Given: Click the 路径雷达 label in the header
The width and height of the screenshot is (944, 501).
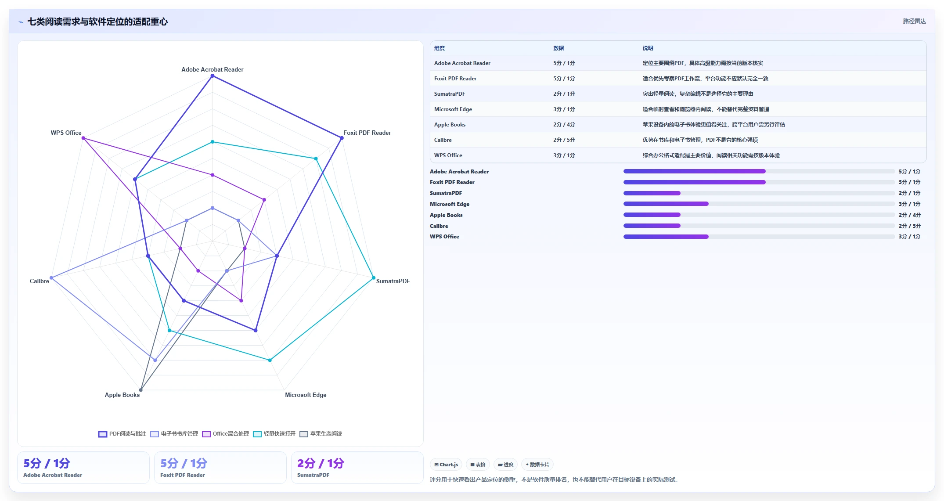Looking at the screenshot, I should (x=914, y=21).
